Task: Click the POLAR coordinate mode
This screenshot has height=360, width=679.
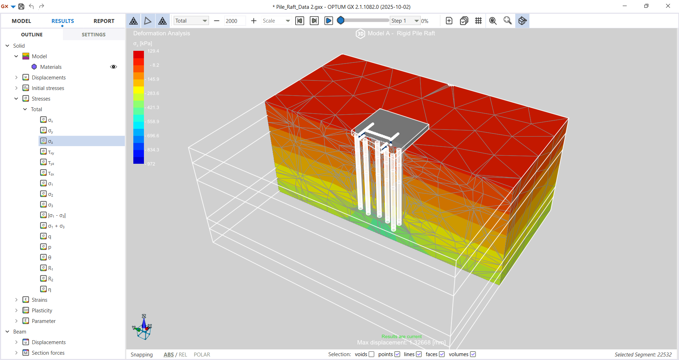Action: click(x=202, y=354)
